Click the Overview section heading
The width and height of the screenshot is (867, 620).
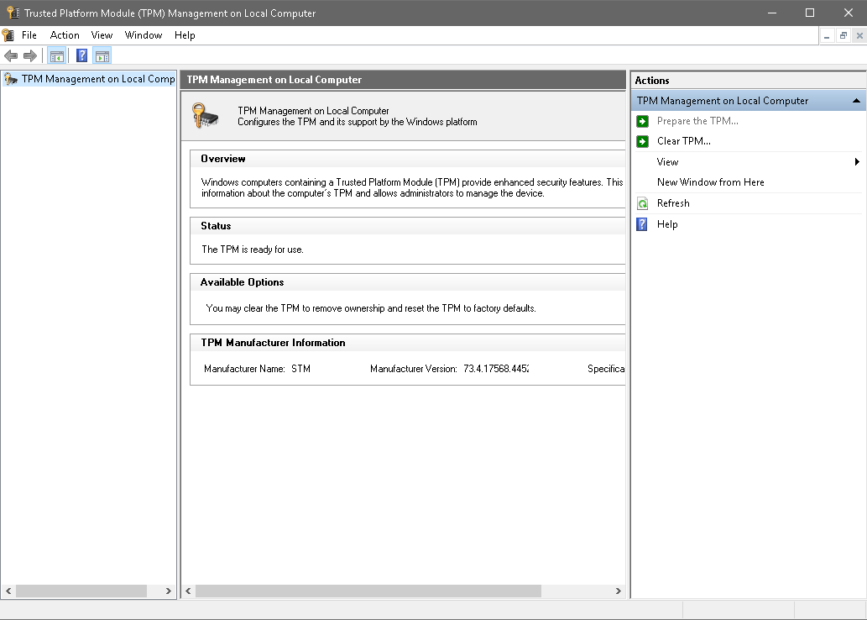click(222, 159)
